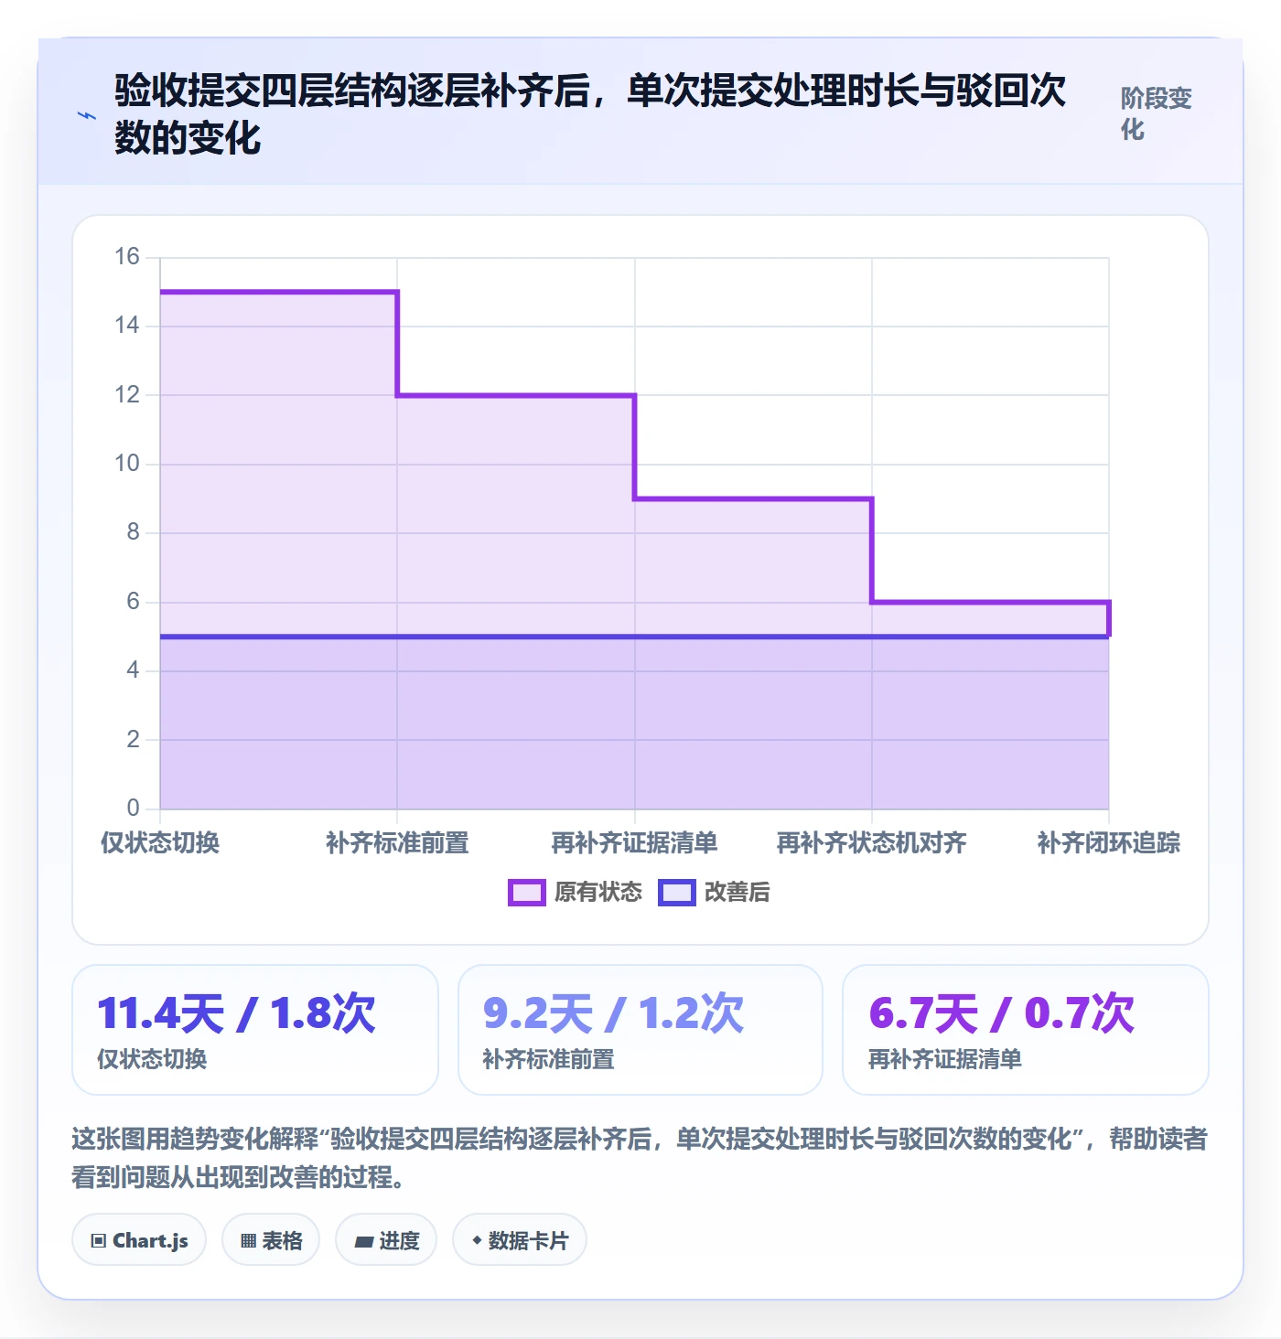Click the 再补齐证据清单 caption in the third stat card
Viewport: 1281px width, 1339px height.
tap(945, 1059)
